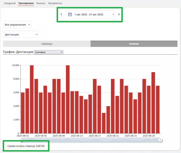181x153 pixels.
Task: Click right handle of chart range slider
Action: coord(161,140)
